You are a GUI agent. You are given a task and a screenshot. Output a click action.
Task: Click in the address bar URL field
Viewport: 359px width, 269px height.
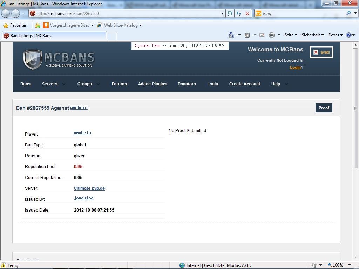point(126,14)
